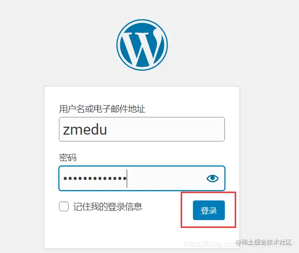Click the blue 登录 button

point(209,210)
